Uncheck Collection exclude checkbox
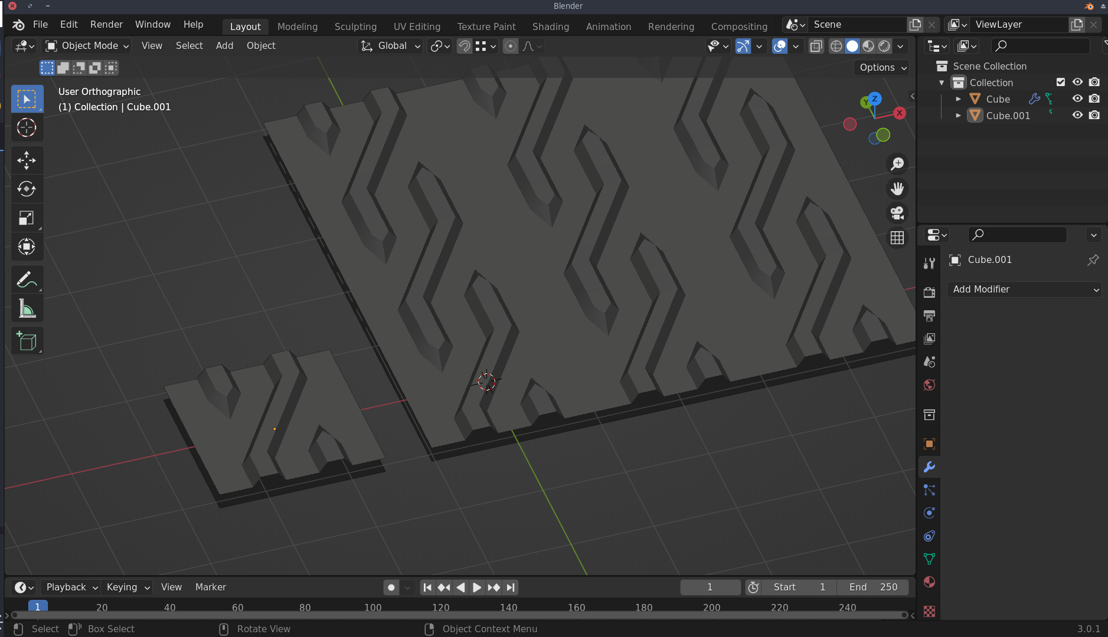Image resolution: width=1108 pixels, height=637 pixels. (x=1061, y=82)
